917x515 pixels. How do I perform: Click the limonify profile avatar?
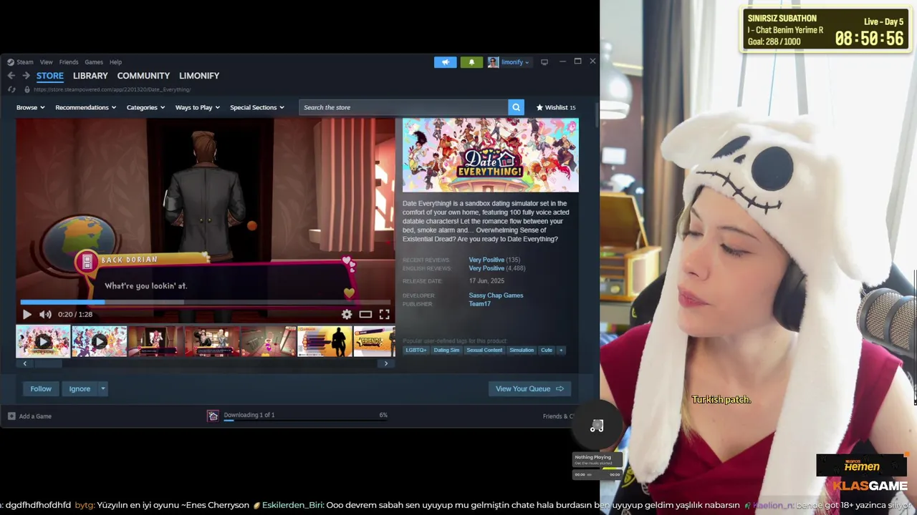[493, 62]
